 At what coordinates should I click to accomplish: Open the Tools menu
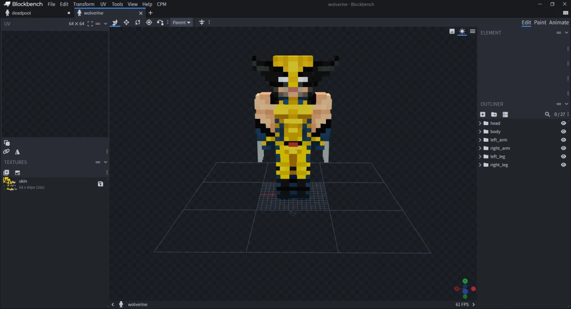[x=117, y=4]
